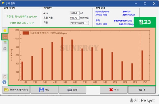Image resolution: width=159 pixels, height=104 pixels.
Task: Open the 기술 Polycrystalline dropdown
Action: coord(79,23)
